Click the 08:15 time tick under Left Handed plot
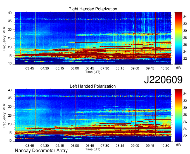The width and height of the screenshot is (190, 154). coord(120,146)
